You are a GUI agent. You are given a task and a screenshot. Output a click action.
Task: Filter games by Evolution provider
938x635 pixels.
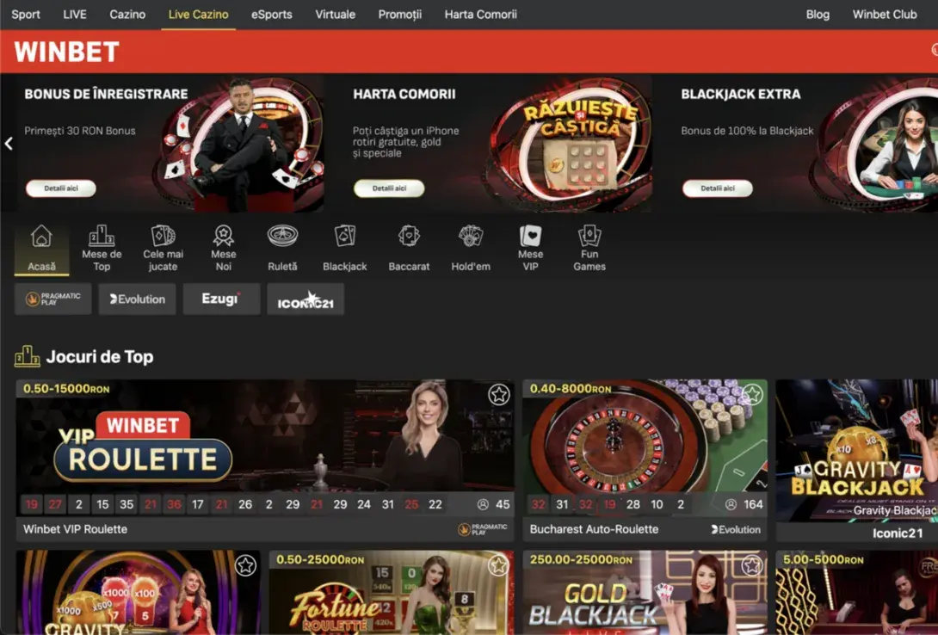click(x=137, y=299)
